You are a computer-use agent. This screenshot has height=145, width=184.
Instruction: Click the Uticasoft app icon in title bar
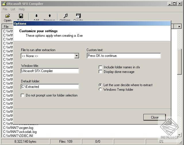(4, 3)
